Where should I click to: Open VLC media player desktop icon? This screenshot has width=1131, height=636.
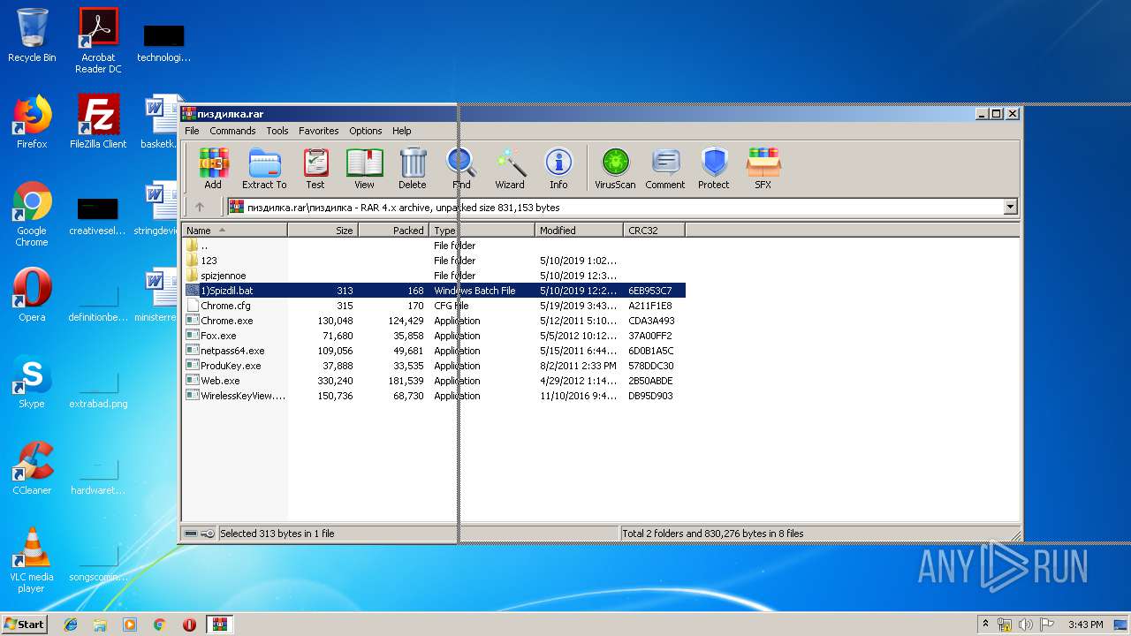pos(32,560)
